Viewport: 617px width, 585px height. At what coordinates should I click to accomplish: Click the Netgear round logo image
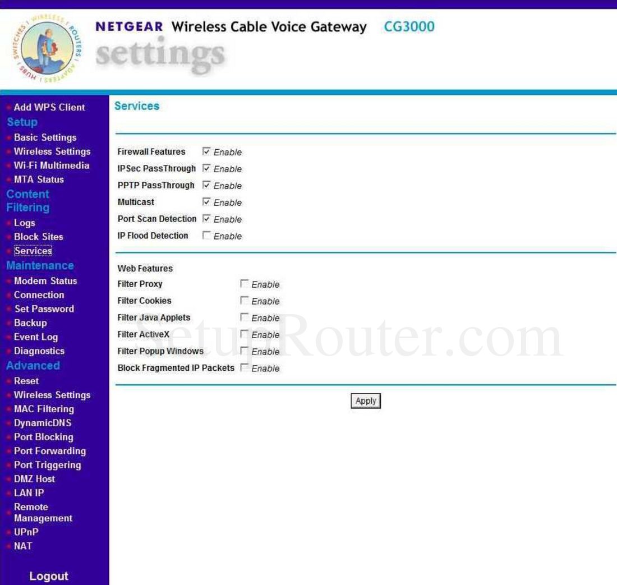(x=48, y=49)
